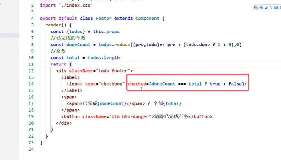The image size is (281, 160).
Task: Click line number 14 in the gutter
Action: coord(31,84)
